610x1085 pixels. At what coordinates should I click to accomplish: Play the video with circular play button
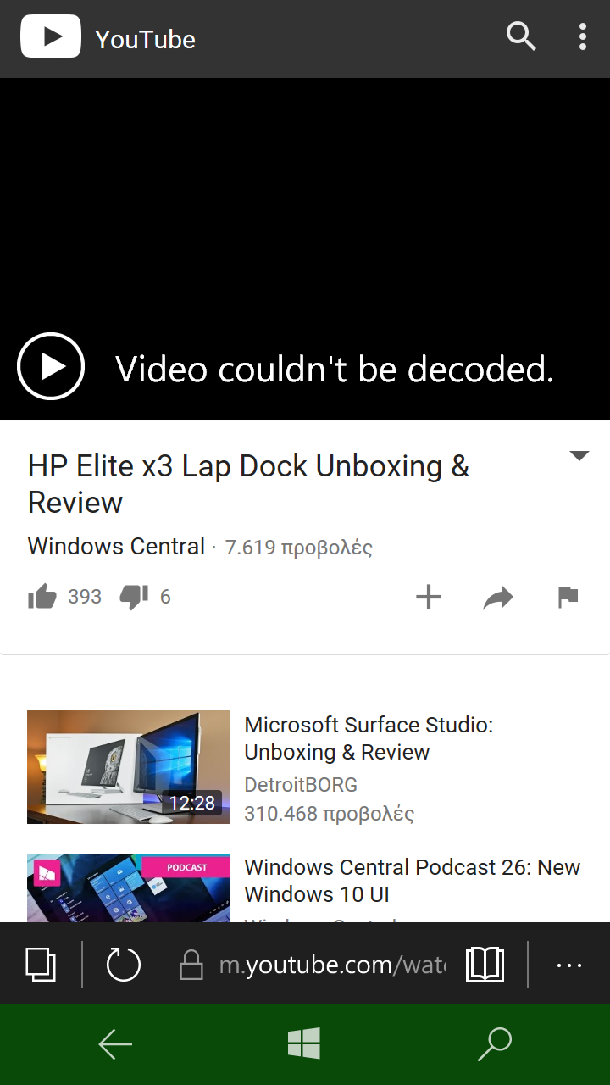(51, 366)
